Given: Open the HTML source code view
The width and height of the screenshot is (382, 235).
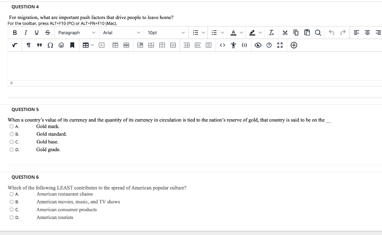Looking at the screenshot, I should pyautogui.click(x=222, y=45).
